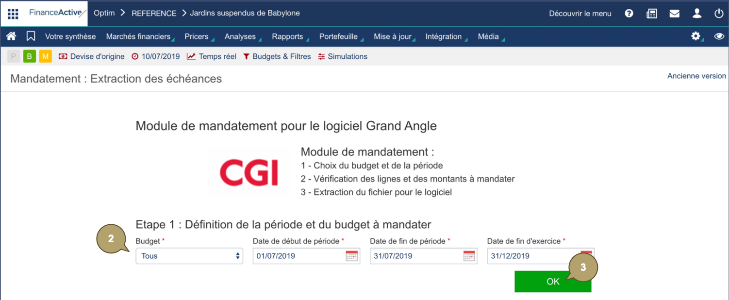Image resolution: width=729 pixels, height=300 pixels.
Task: Click the logout power icon
Action: [x=719, y=13]
